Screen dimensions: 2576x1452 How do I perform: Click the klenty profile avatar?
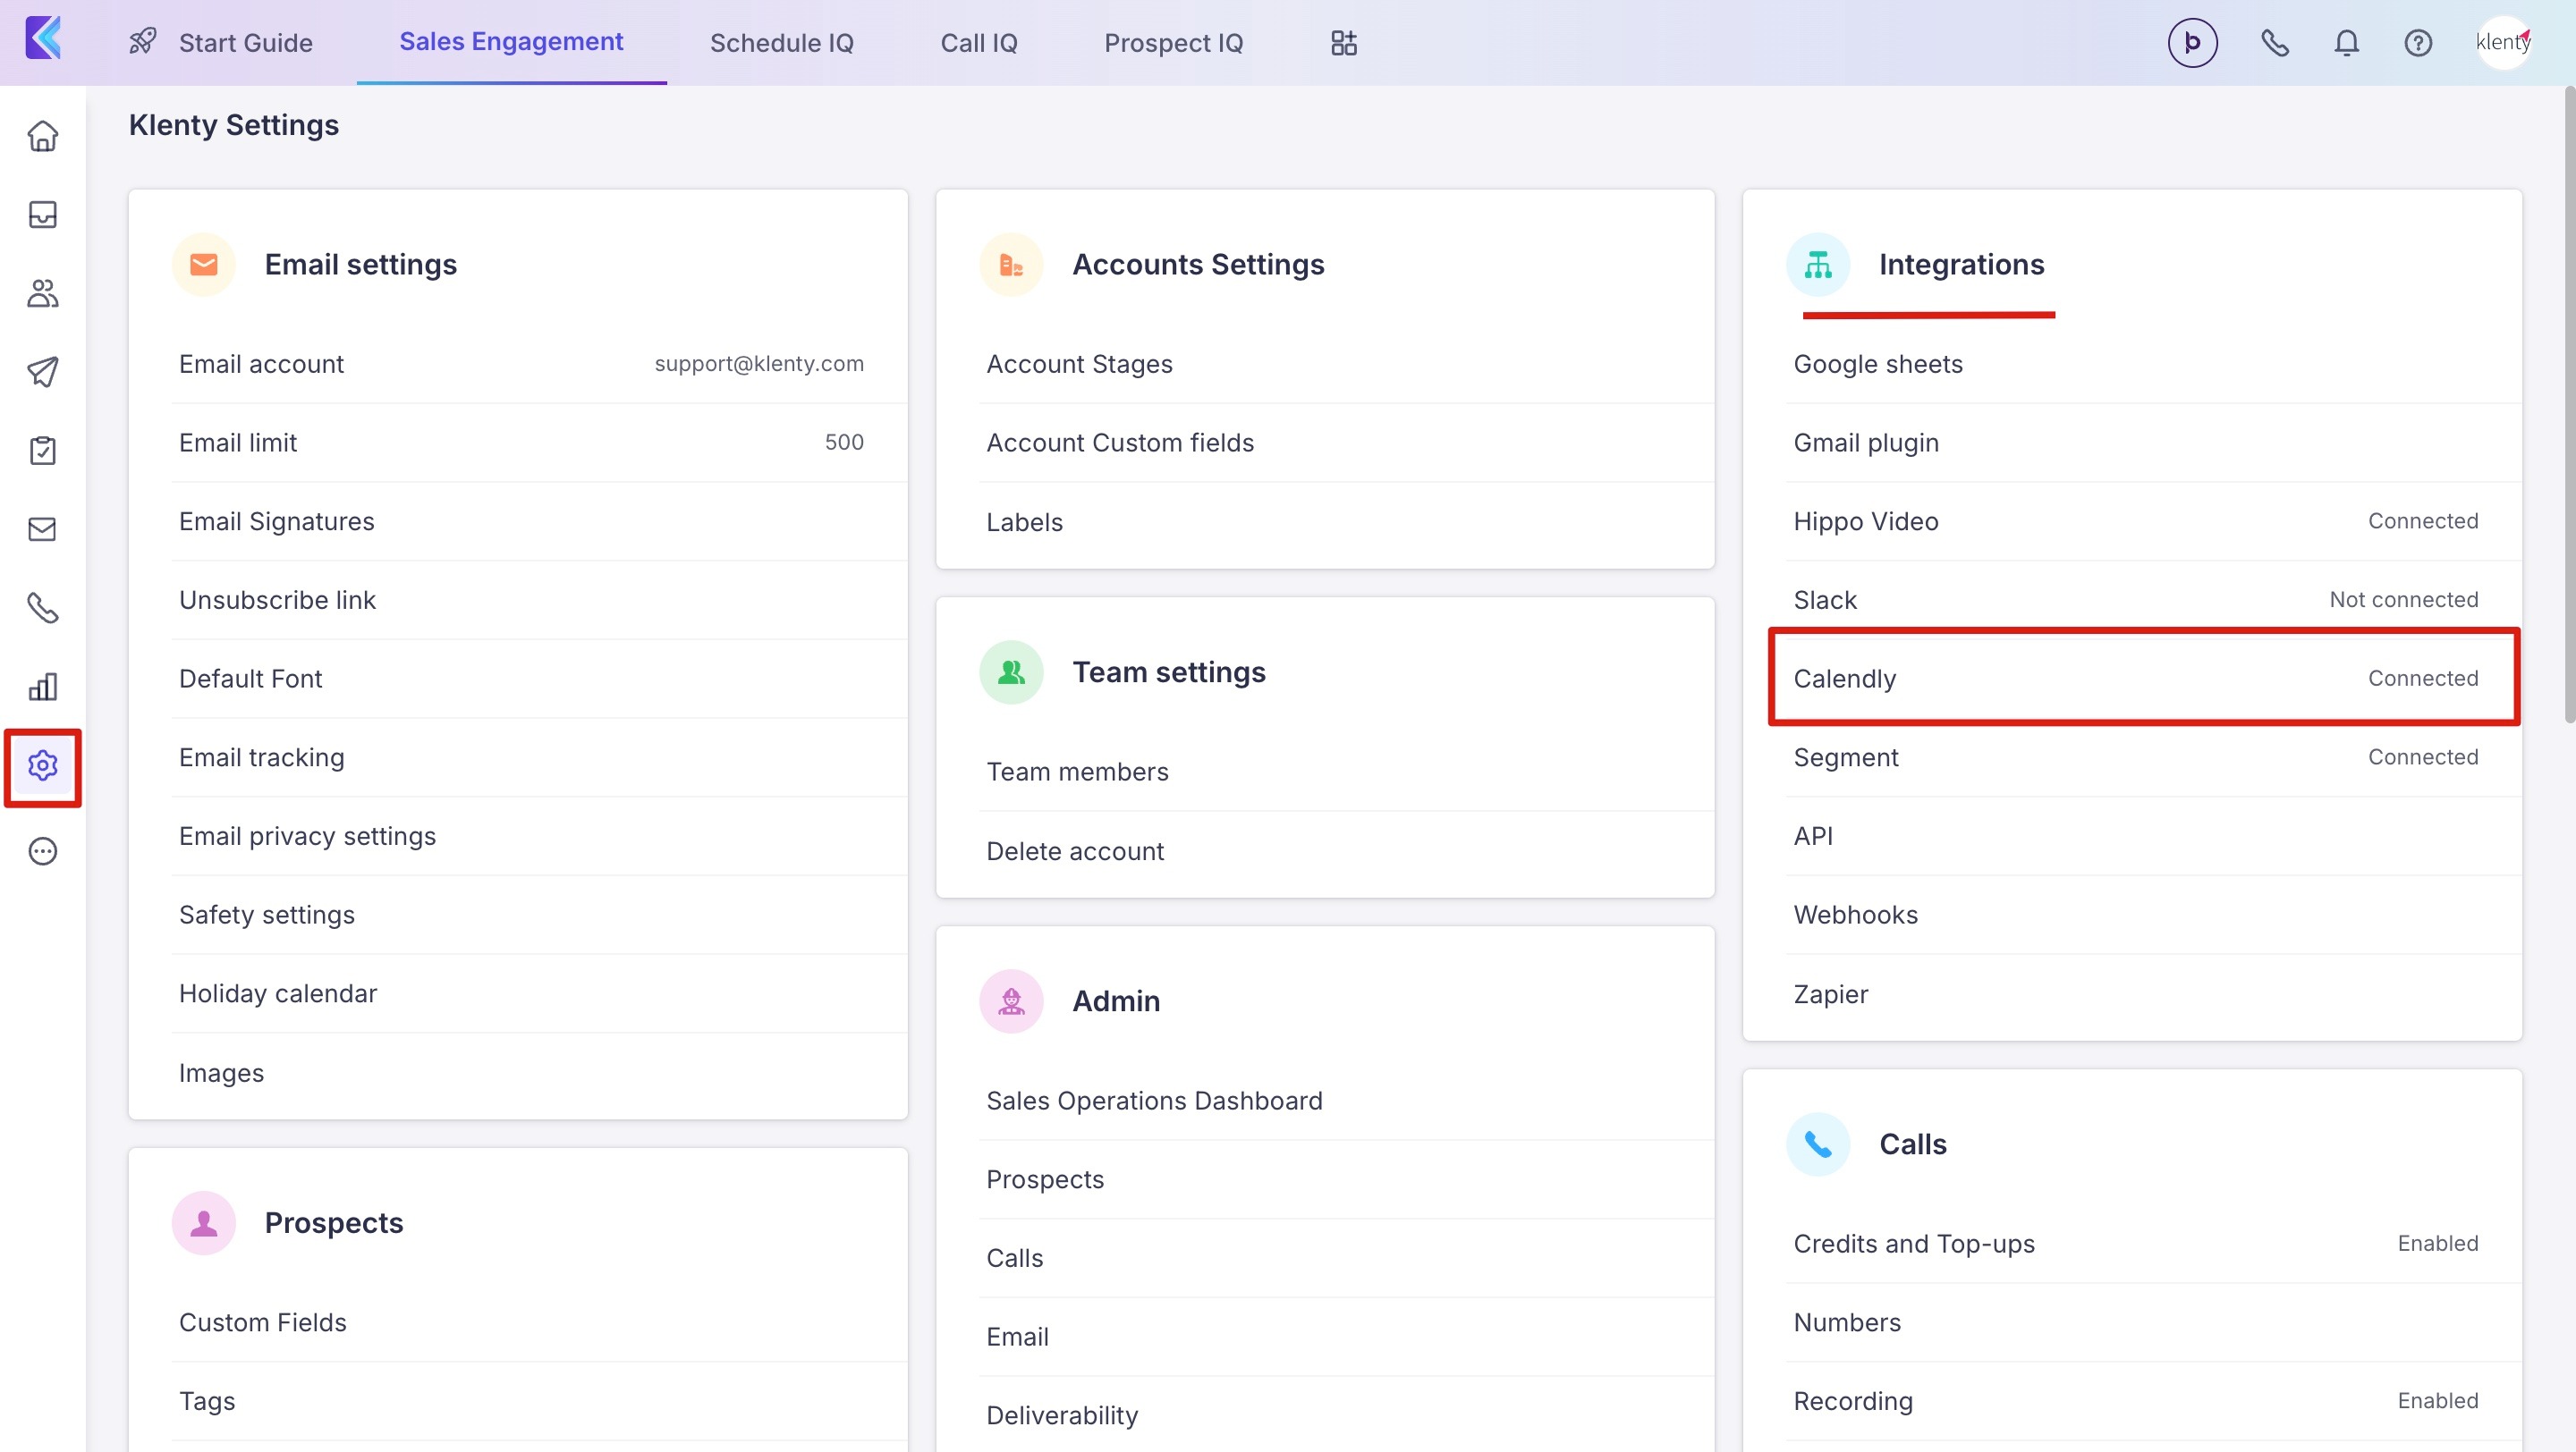coord(2502,43)
